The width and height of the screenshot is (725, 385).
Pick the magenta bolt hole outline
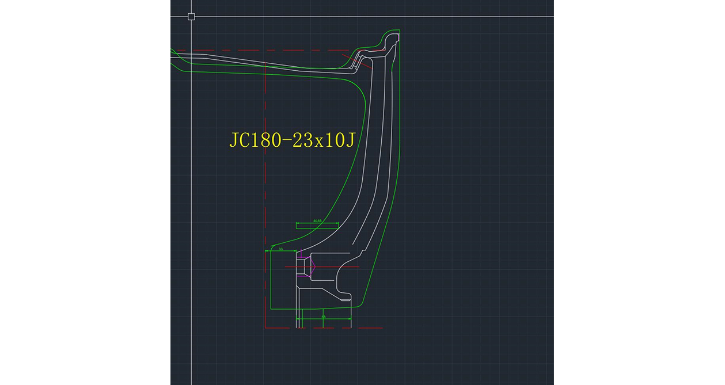(x=307, y=268)
